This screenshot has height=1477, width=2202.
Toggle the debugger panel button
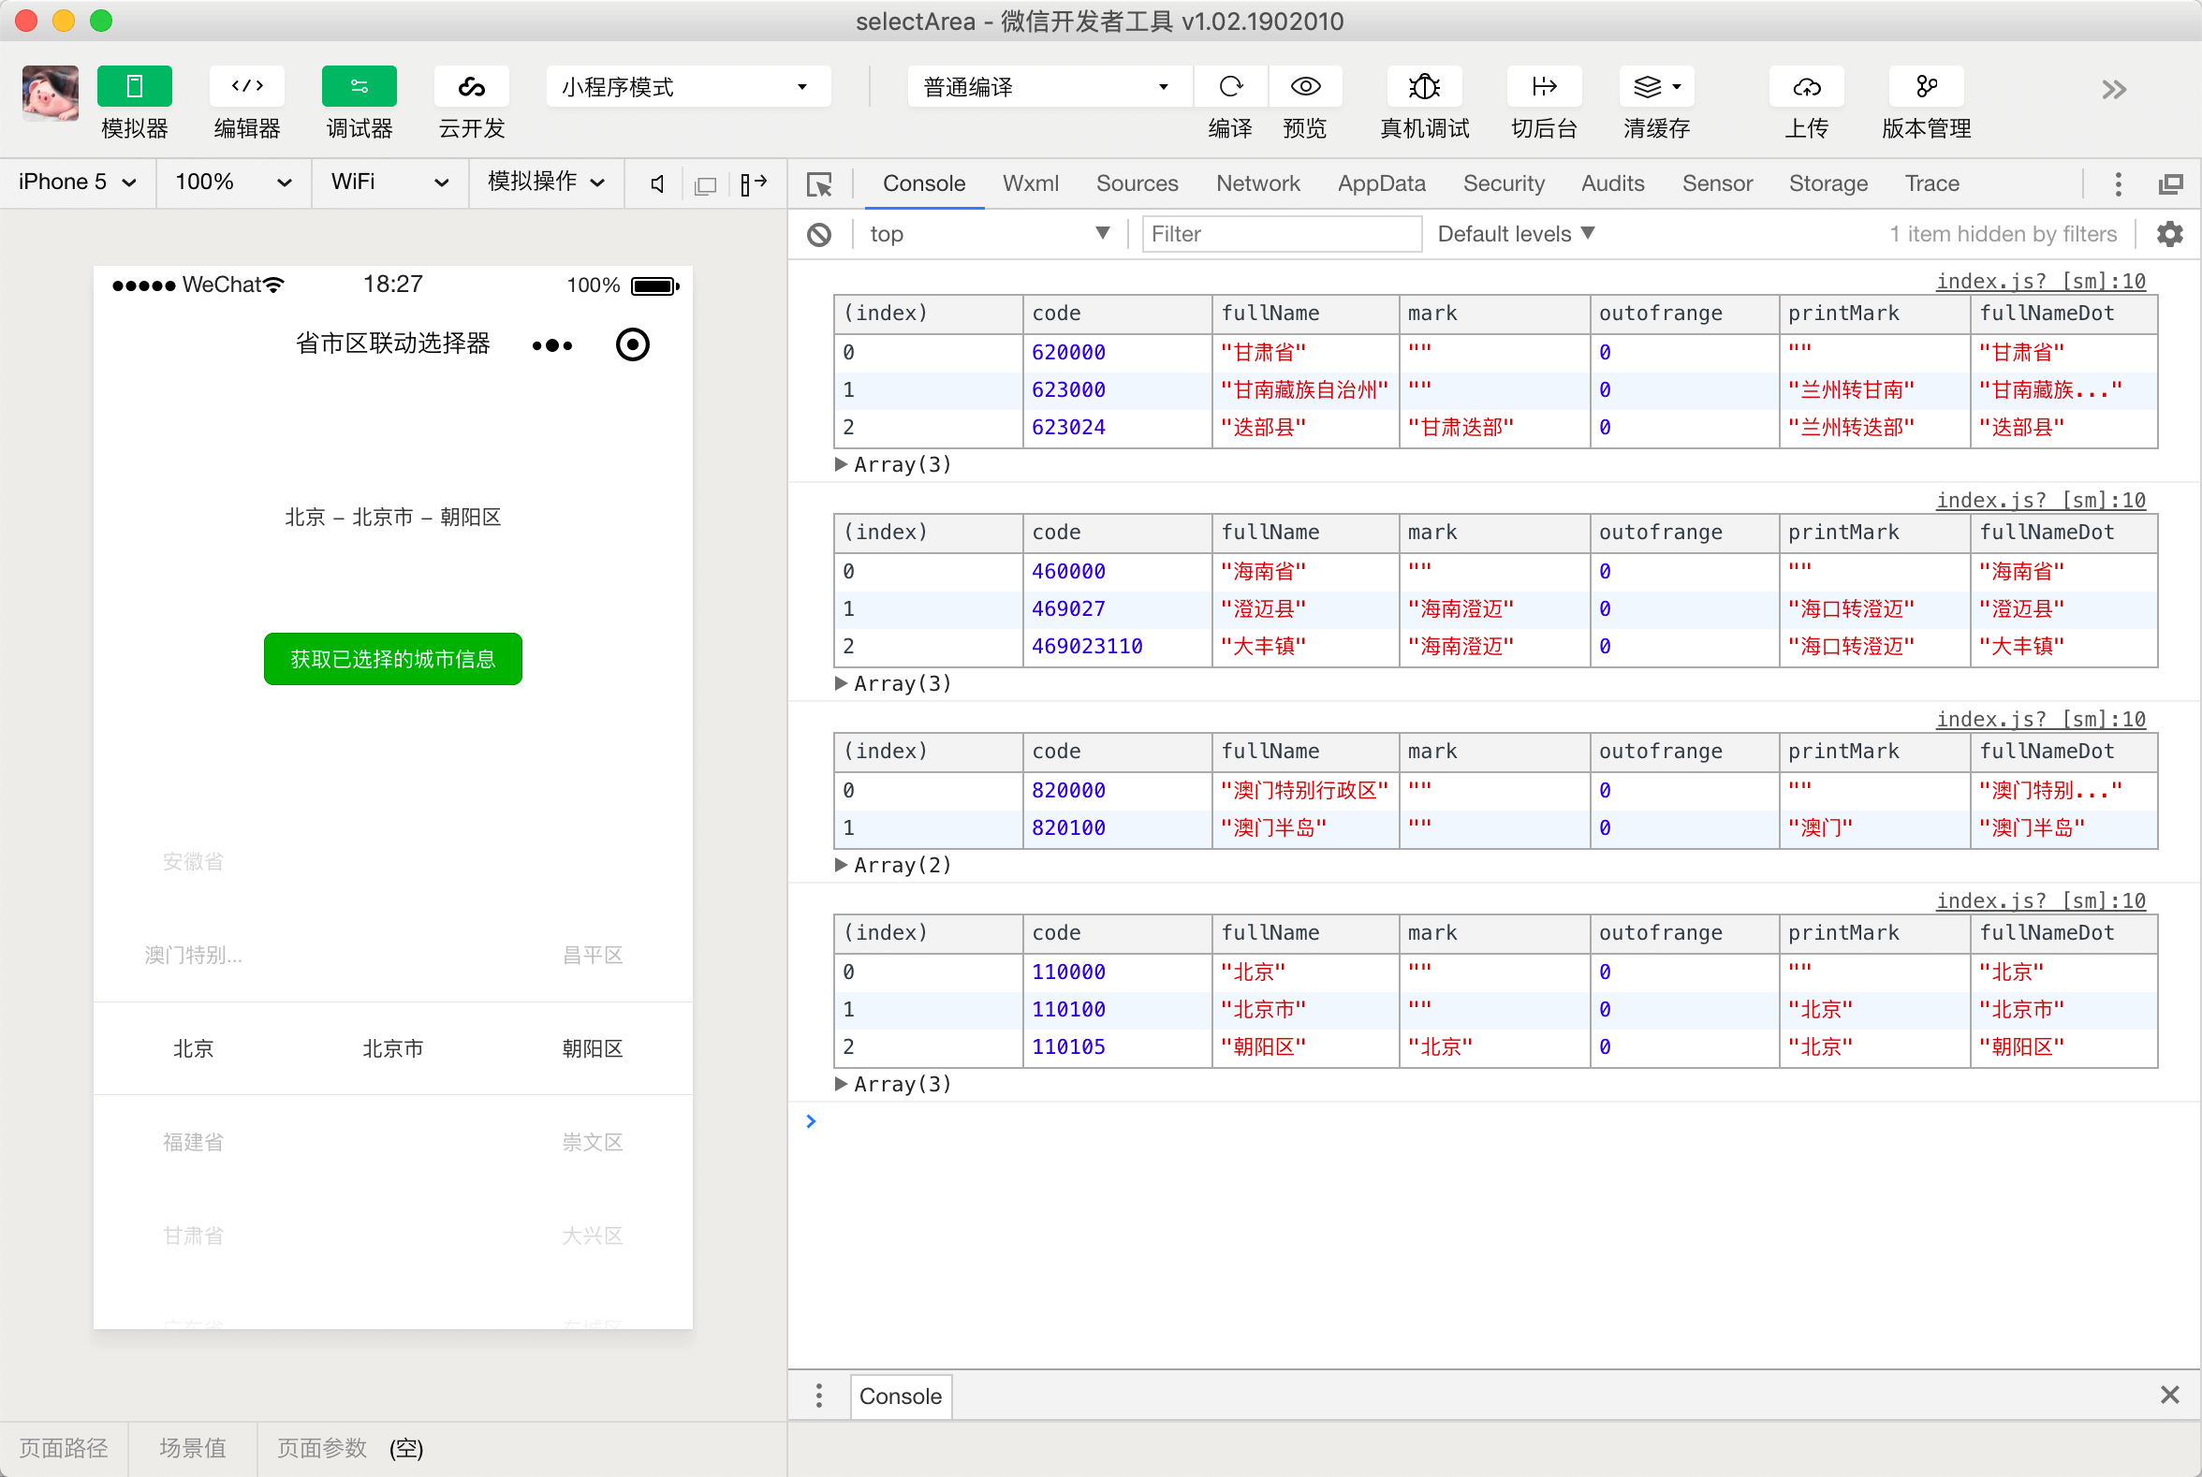(x=359, y=87)
